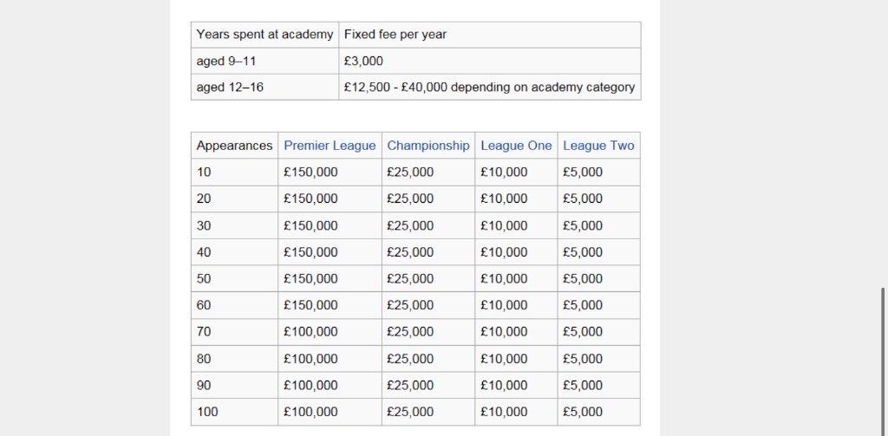Select Premier League fee for 70 appearances
Viewport: 888px width, 436px height.
[x=310, y=332]
